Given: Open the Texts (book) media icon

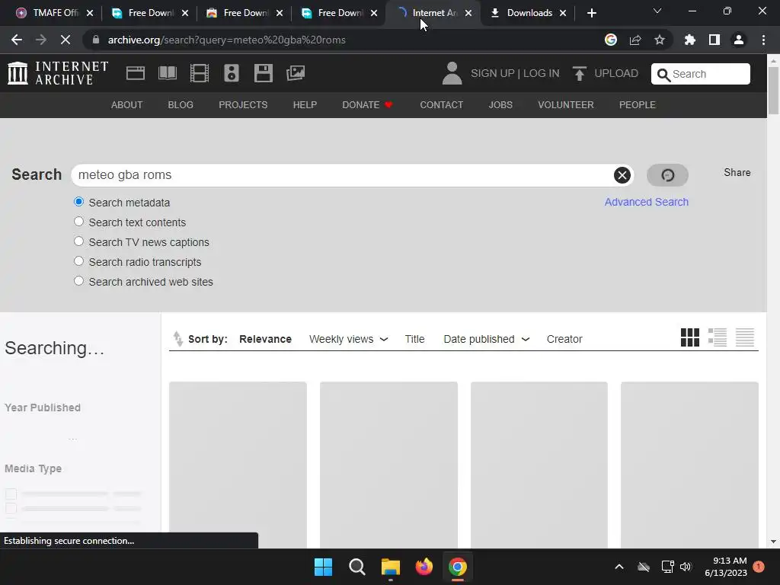Looking at the screenshot, I should 167,73.
